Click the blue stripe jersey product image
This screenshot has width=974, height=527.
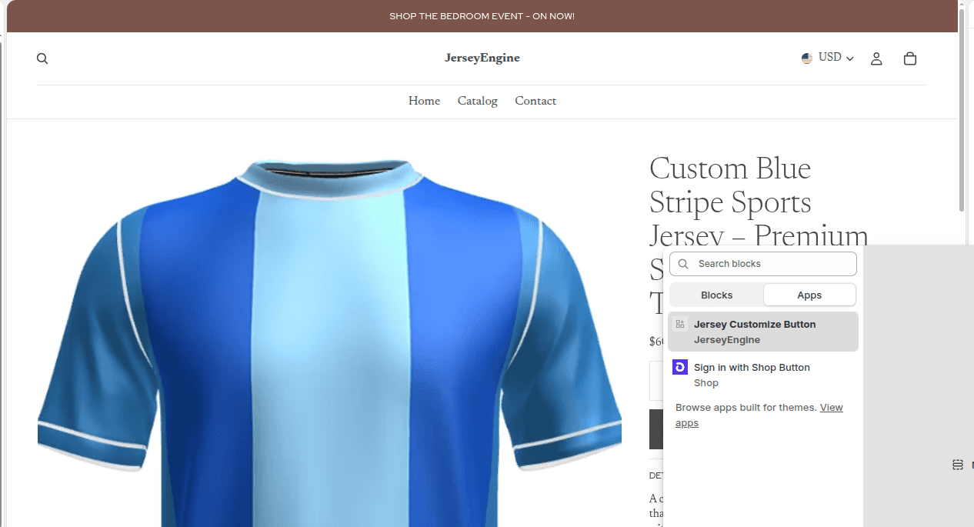tap(329, 342)
